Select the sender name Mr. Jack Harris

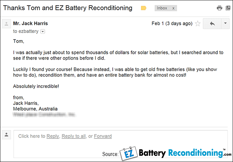30,23
